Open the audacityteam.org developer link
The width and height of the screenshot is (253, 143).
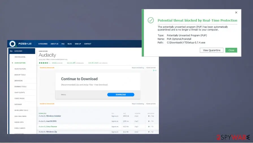[x=57, y=59]
